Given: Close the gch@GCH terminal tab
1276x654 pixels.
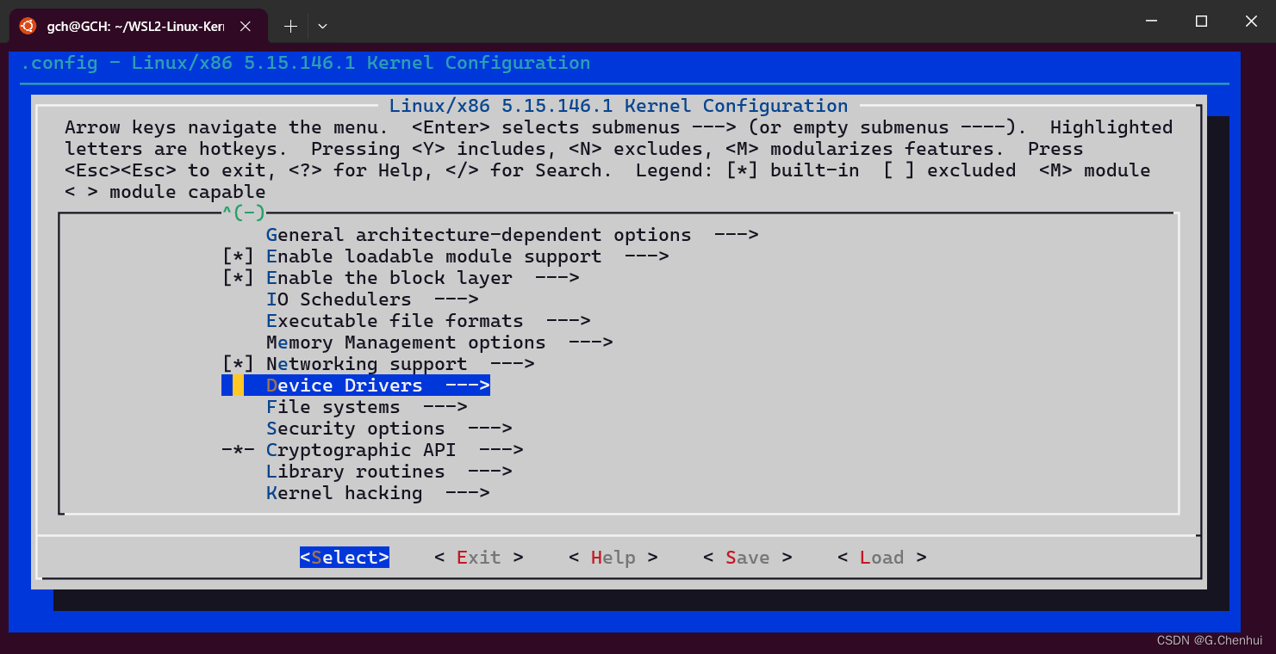Looking at the screenshot, I should (x=246, y=27).
